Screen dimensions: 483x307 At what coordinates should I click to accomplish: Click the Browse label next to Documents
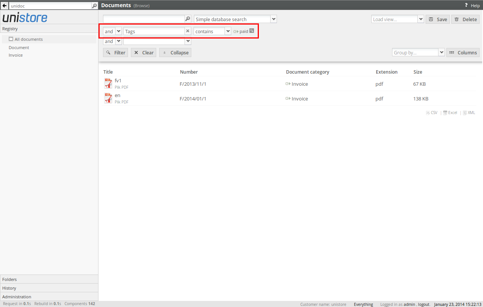click(142, 6)
